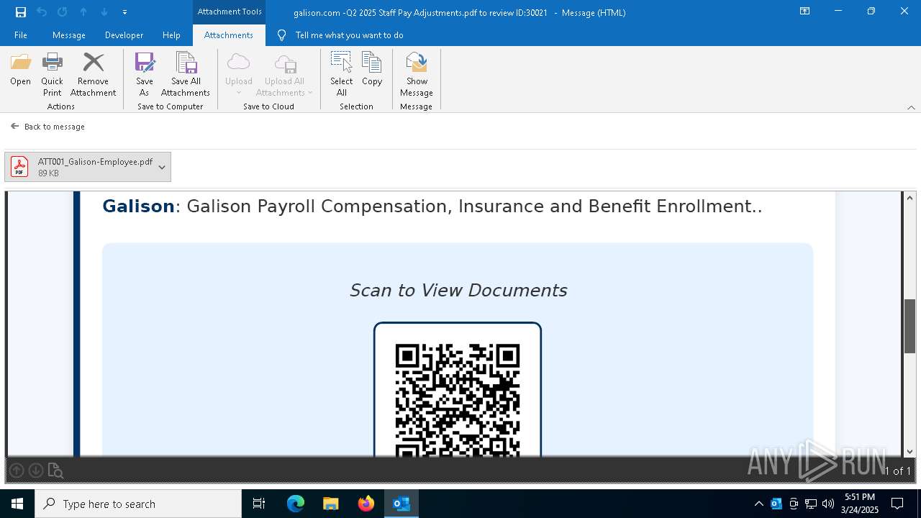Open volume control in tray
The height and width of the screenshot is (518, 921).
pyautogui.click(x=828, y=504)
